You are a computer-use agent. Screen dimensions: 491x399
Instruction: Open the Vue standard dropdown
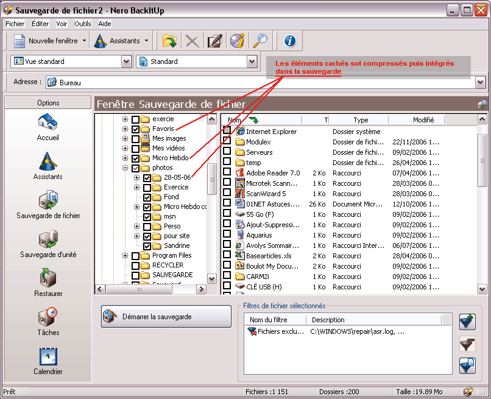(x=126, y=62)
